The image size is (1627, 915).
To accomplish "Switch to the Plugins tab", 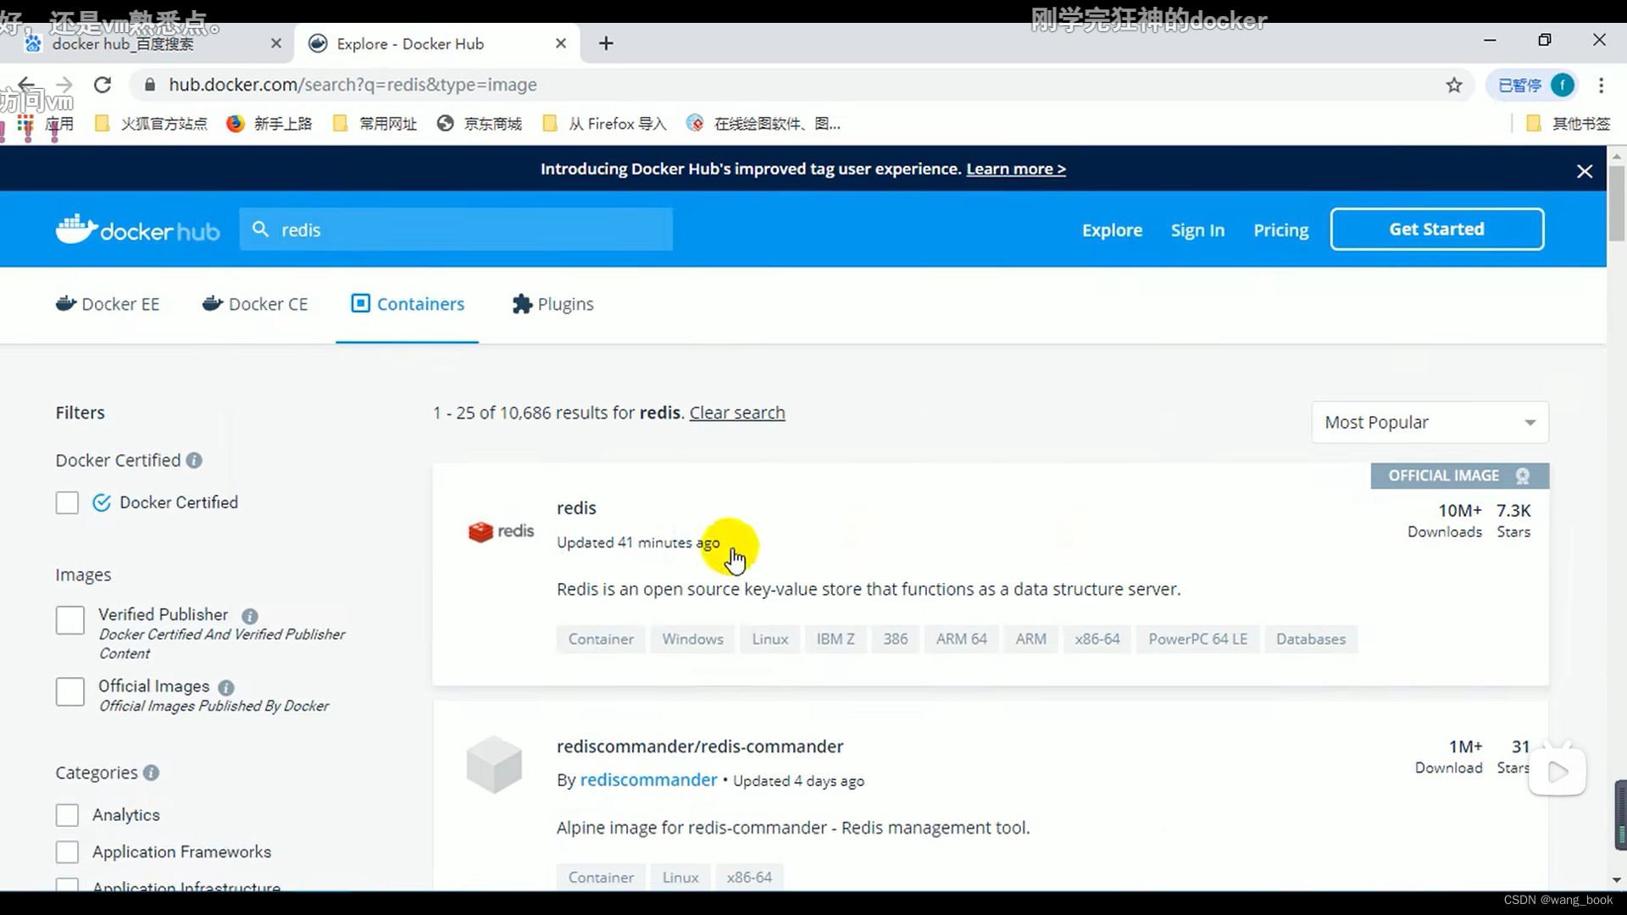I will point(553,304).
